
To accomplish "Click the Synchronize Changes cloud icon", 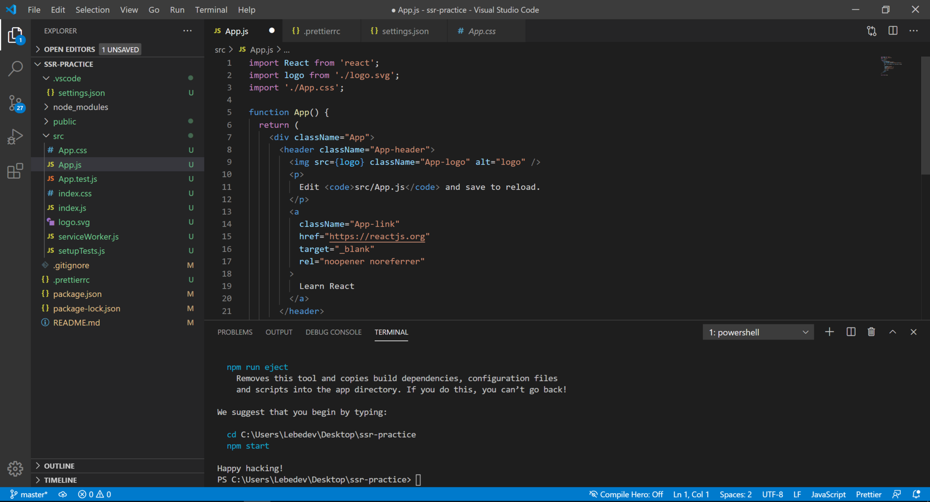I will pos(63,494).
